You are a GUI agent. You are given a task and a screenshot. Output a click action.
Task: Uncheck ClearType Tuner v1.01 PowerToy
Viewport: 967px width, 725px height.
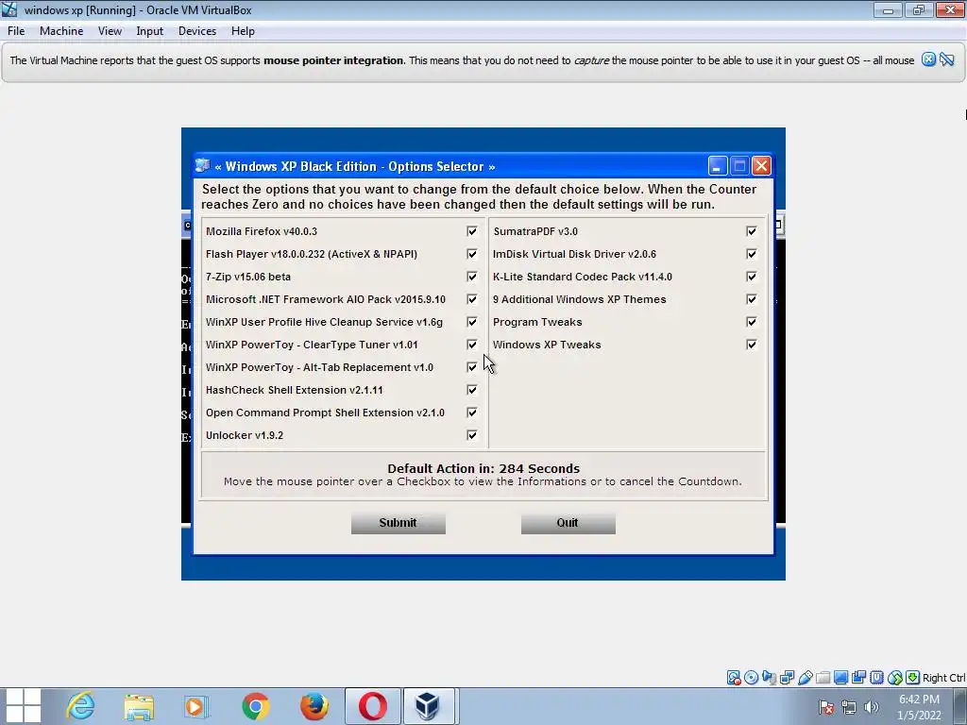click(x=472, y=345)
